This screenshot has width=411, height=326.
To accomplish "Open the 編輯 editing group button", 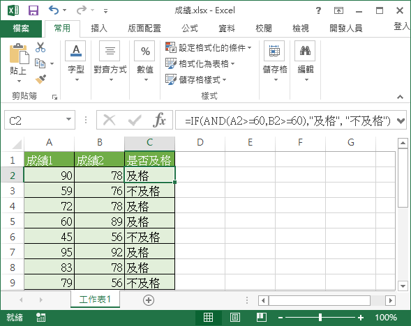I will (x=306, y=62).
